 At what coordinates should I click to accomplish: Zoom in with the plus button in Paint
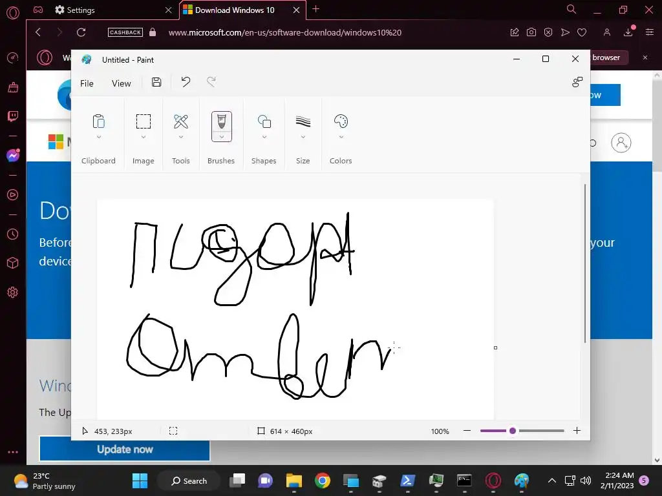[577, 431]
